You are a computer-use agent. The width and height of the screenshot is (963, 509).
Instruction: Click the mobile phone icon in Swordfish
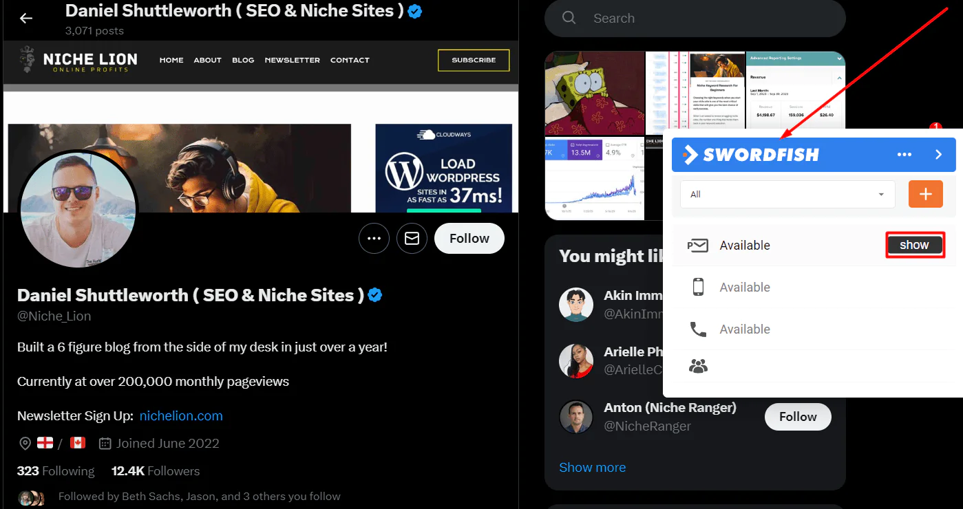(698, 287)
